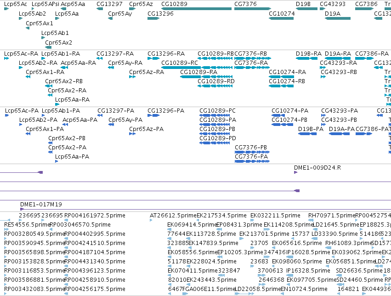Image resolution: width=391 pixels, height=296 pixels.
Task: Click the EK243443.5prime EST label
Action: 211,280
